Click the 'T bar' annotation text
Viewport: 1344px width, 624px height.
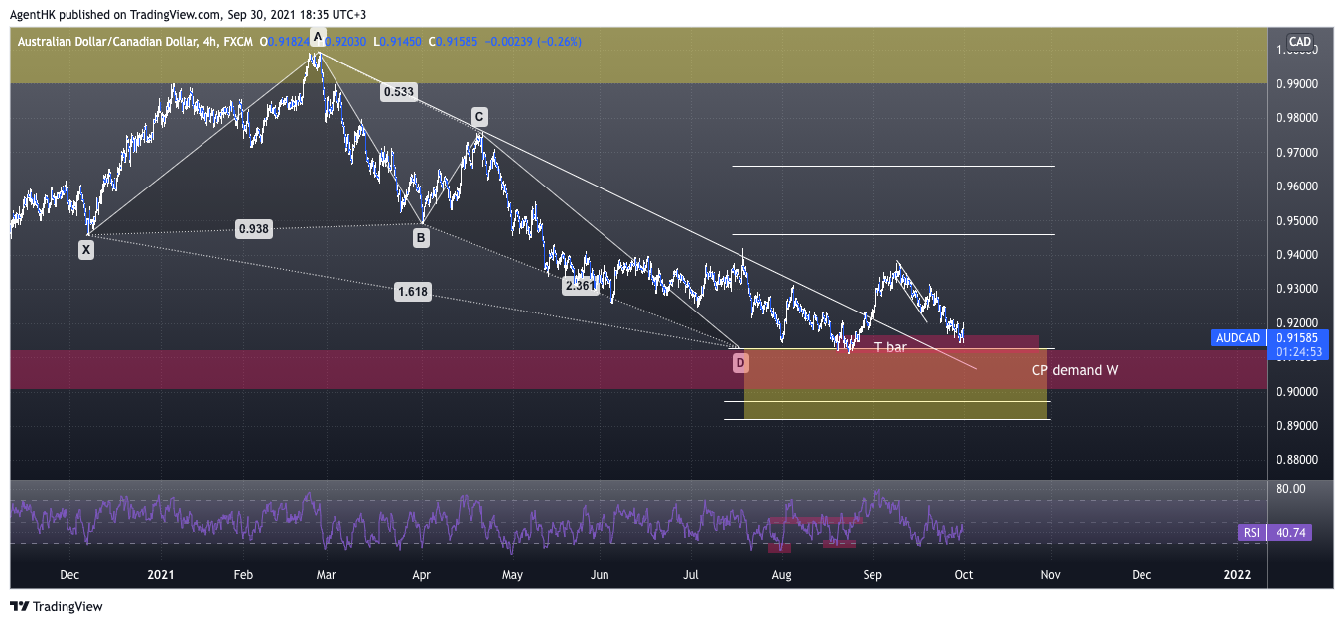click(890, 347)
